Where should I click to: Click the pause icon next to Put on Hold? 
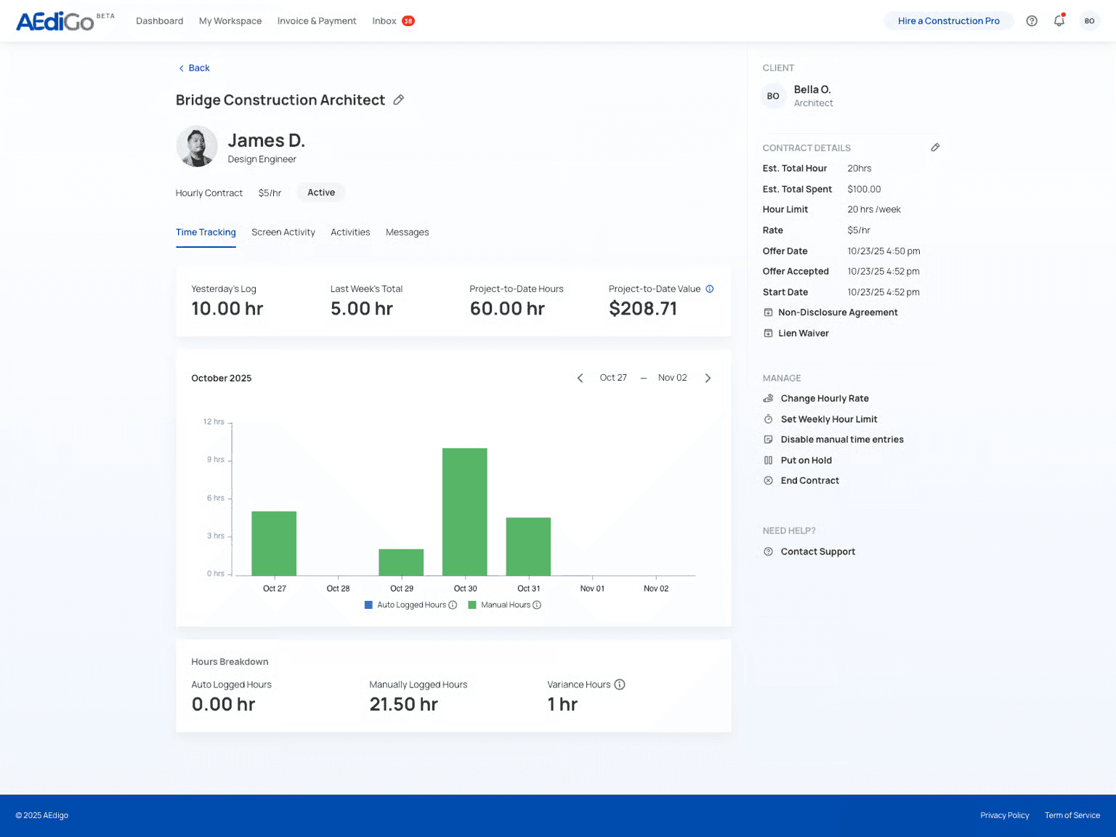[x=768, y=460]
